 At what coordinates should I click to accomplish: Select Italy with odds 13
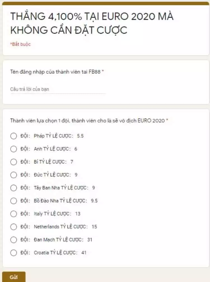click(x=13, y=214)
